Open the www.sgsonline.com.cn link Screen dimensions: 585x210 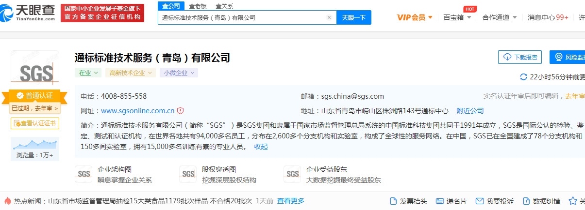[x=137, y=111]
